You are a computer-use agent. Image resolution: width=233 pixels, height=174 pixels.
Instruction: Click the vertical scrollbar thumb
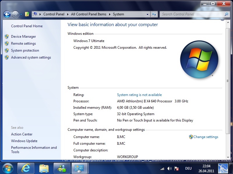[x=228, y=81]
